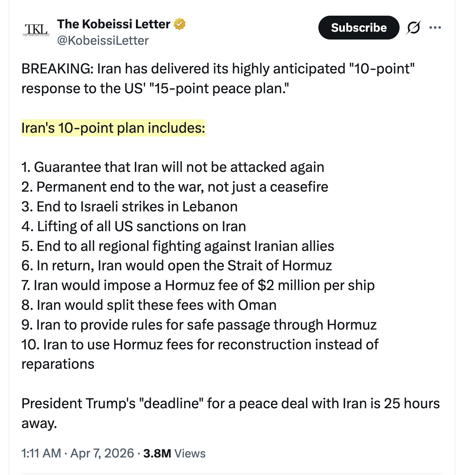Click point 4 on lifting US sanctions
464x475 pixels.
click(x=134, y=226)
